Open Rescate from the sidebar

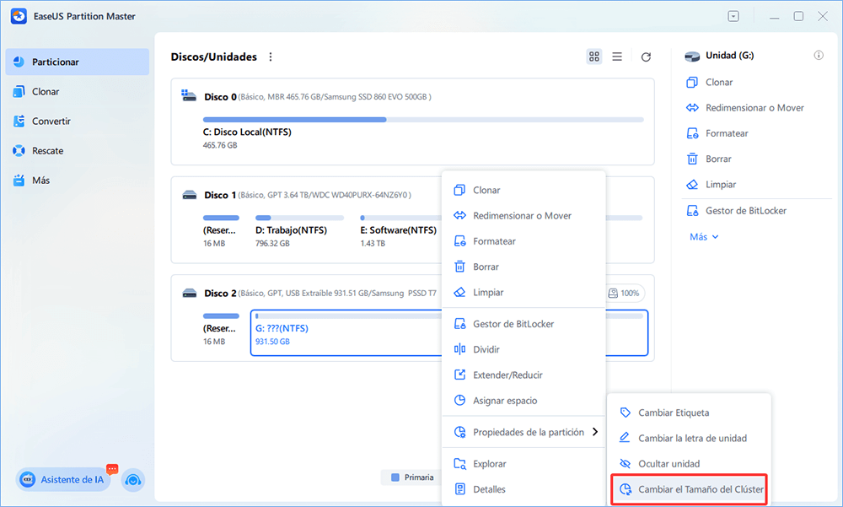(47, 150)
